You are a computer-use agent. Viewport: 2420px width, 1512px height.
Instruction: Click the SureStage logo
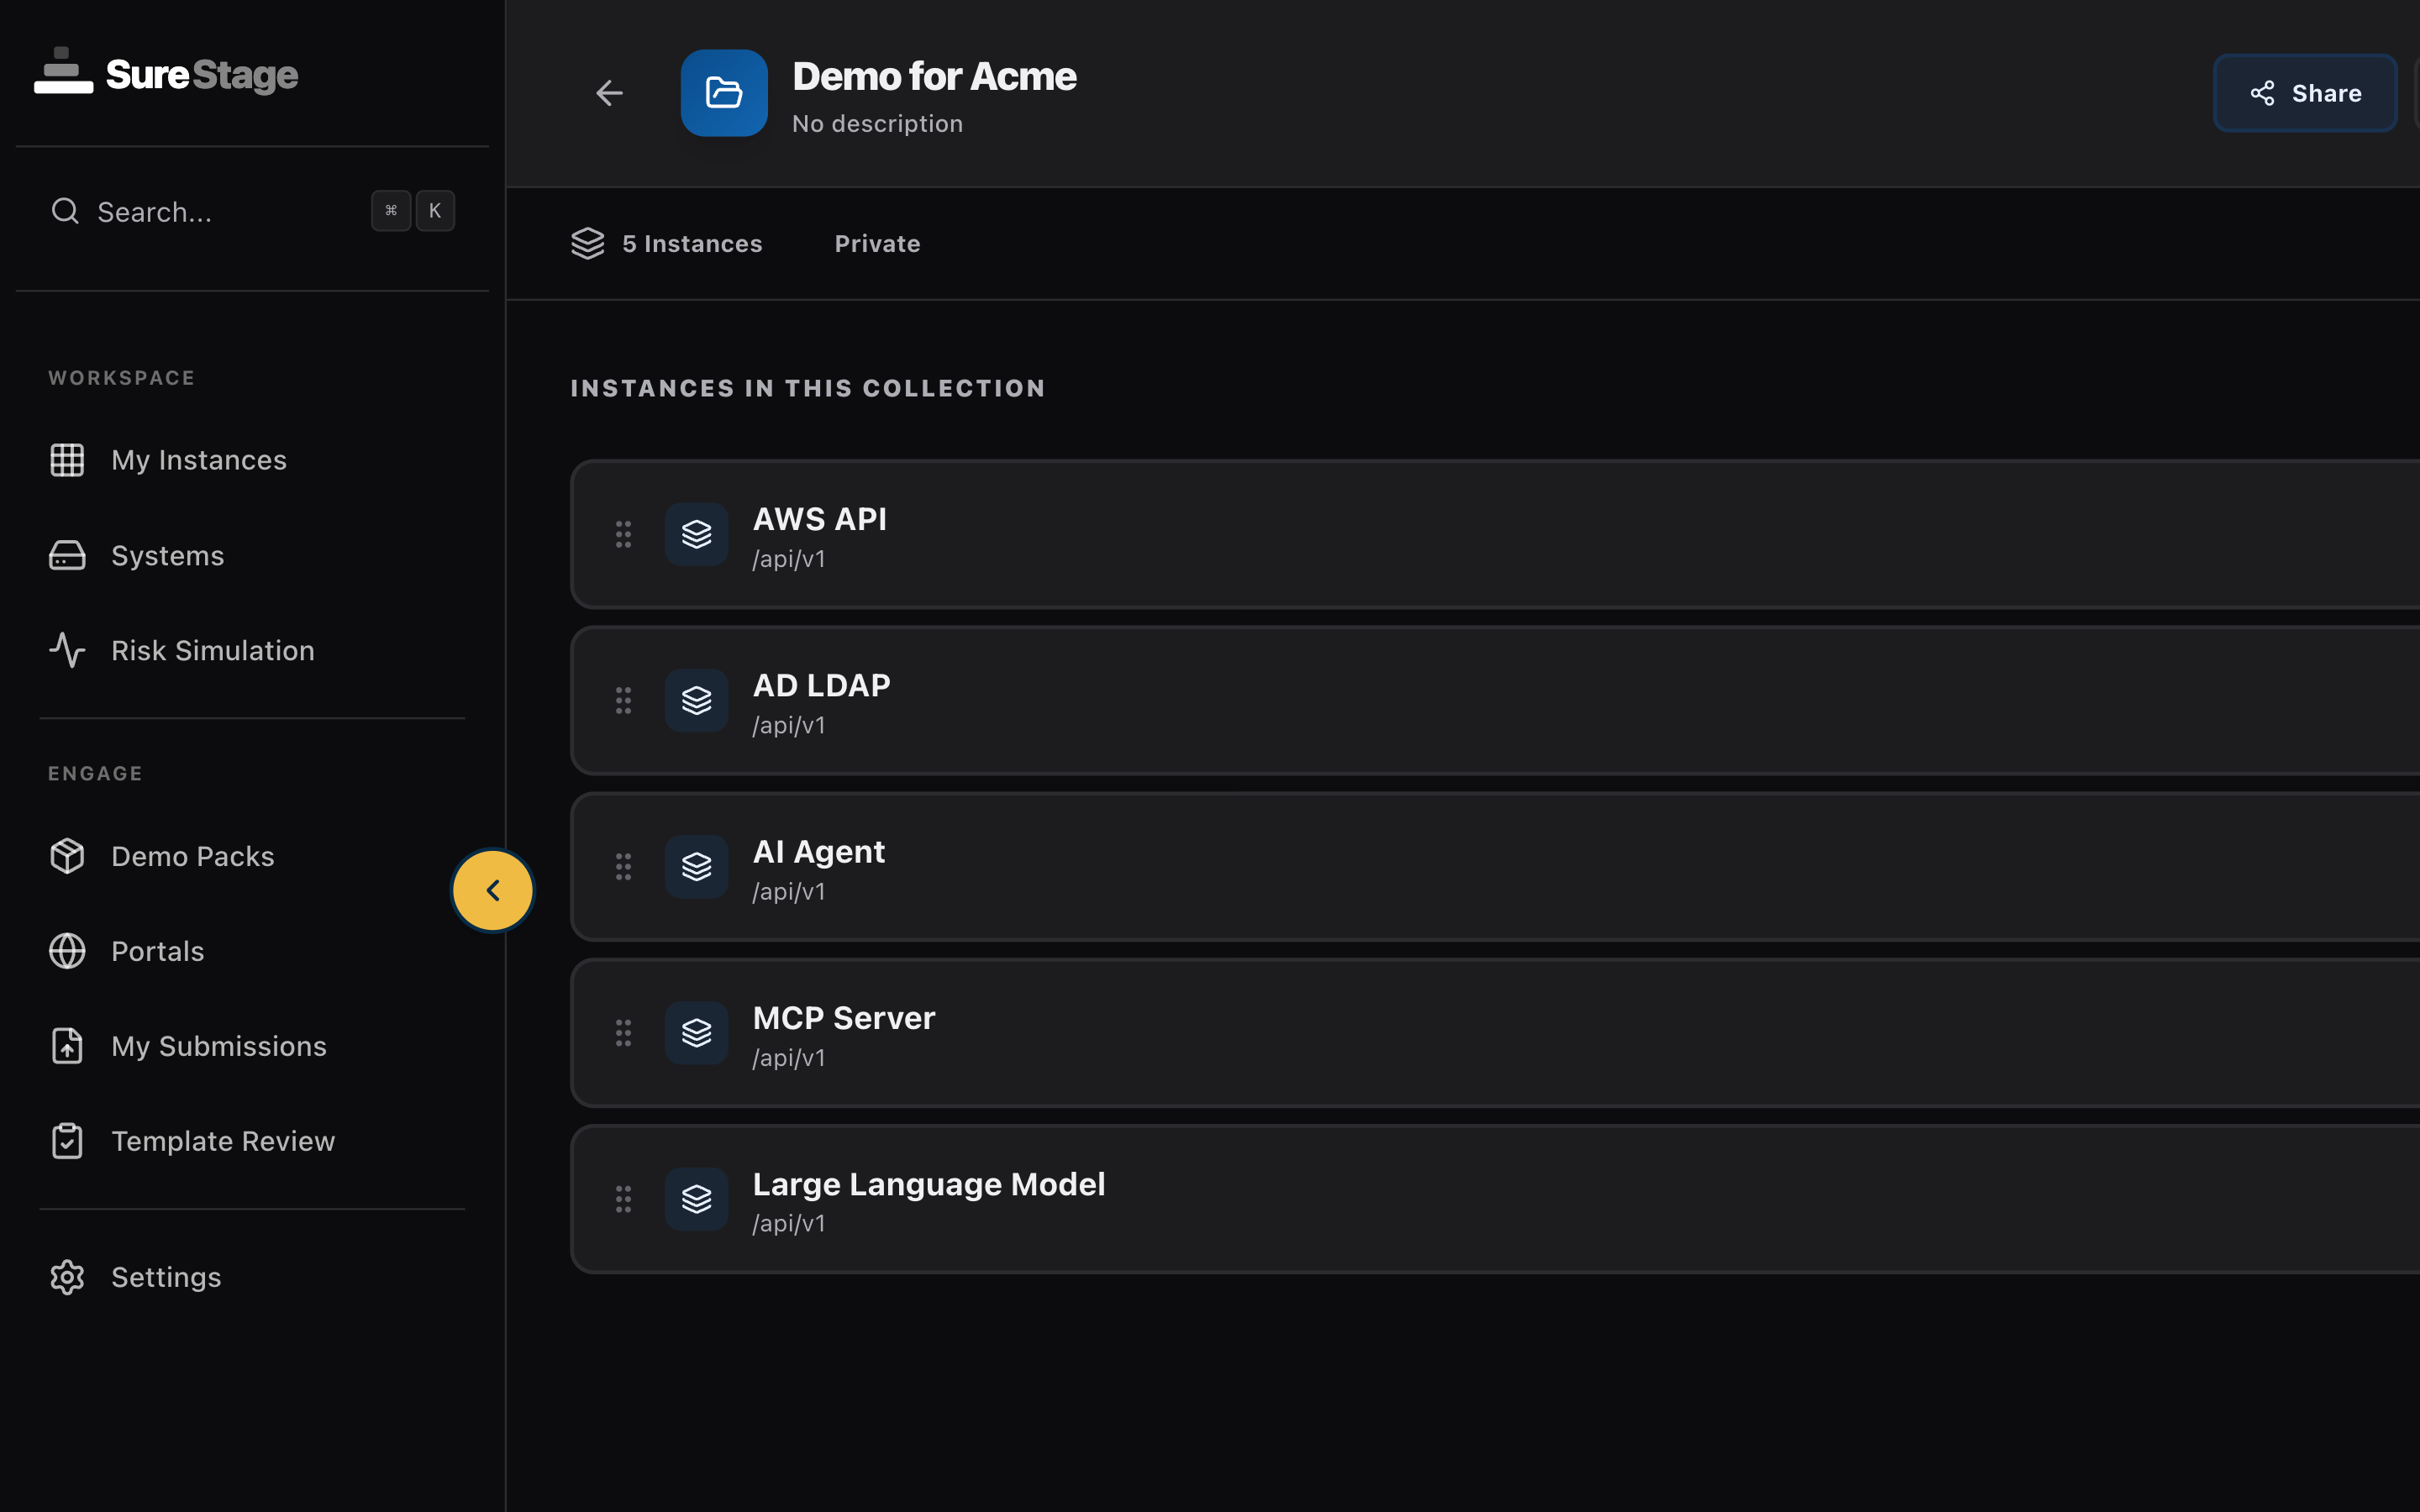[165, 72]
